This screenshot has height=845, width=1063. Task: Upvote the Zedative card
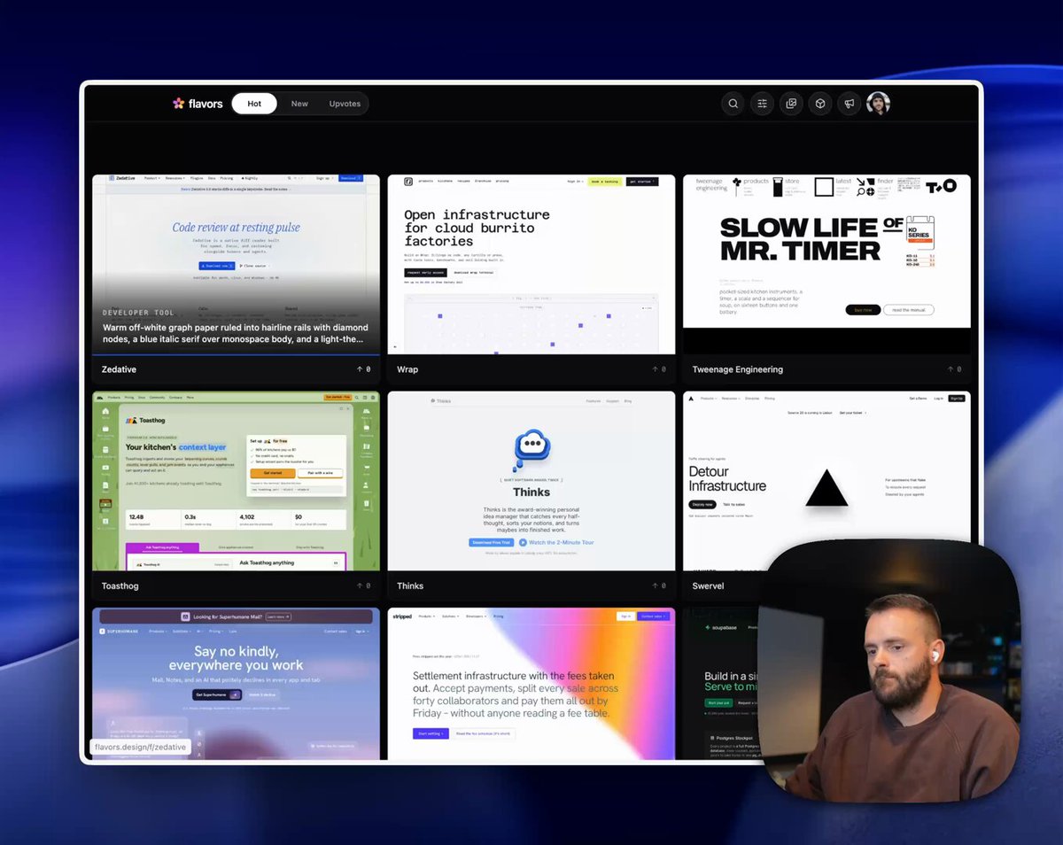pyautogui.click(x=363, y=369)
